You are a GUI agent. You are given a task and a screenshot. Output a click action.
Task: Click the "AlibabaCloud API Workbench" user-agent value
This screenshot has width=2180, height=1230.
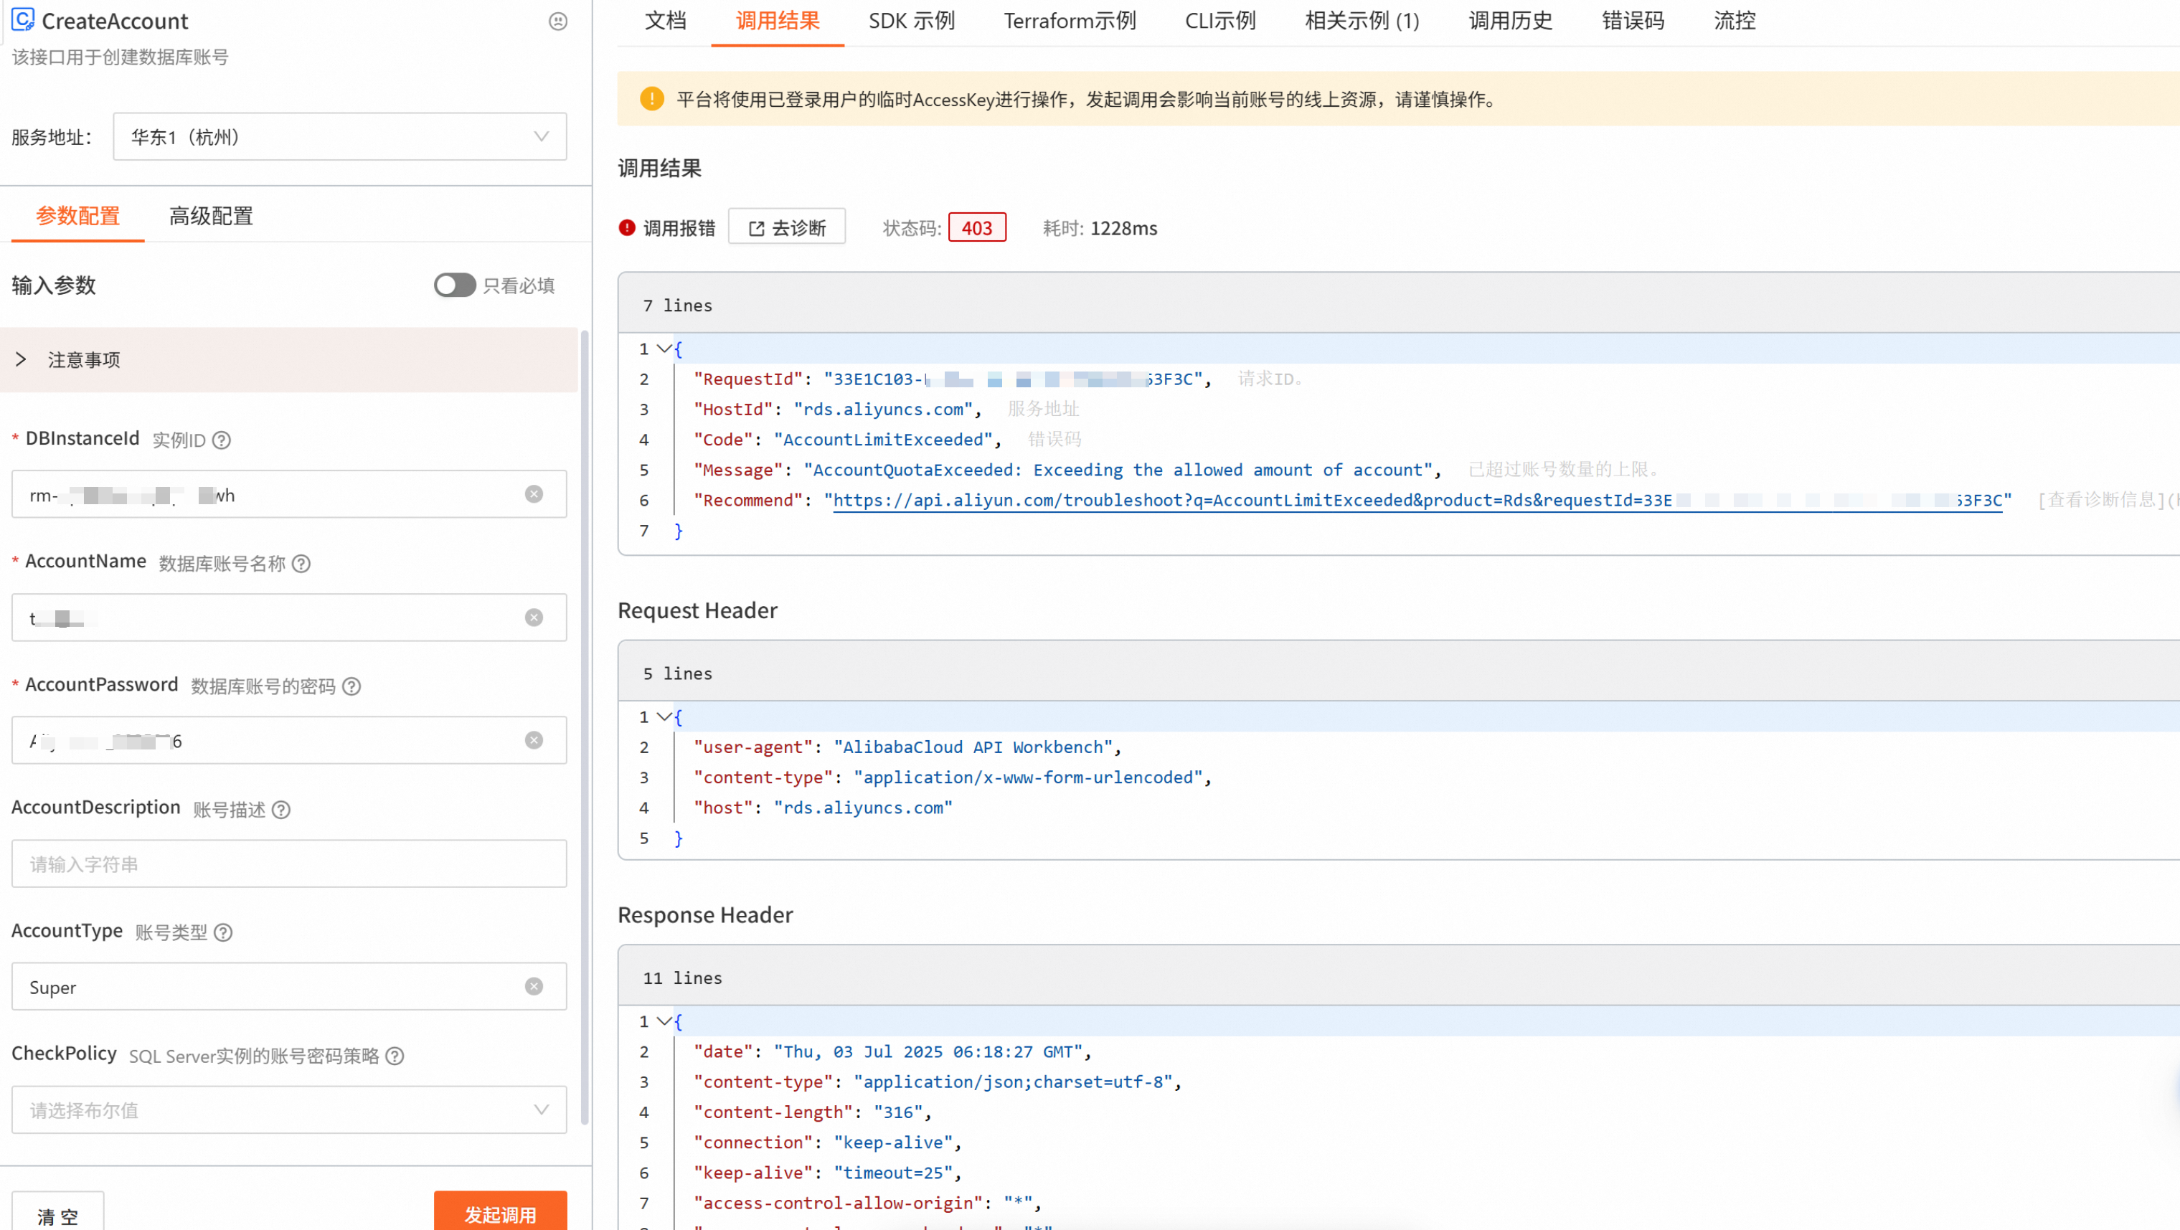coord(973,747)
